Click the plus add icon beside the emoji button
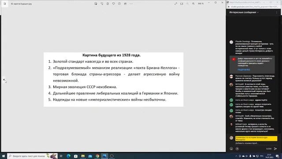This screenshot has width=282, height=159. point(237,149)
